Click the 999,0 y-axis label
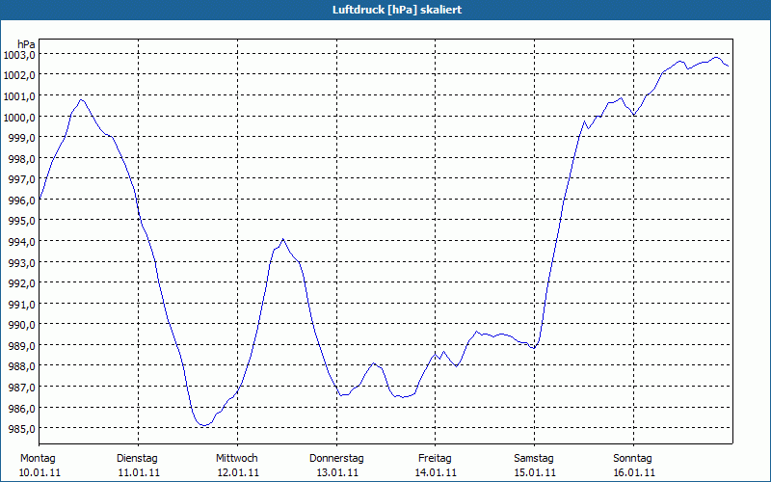This screenshot has height=482, width=771. (21, 138)
